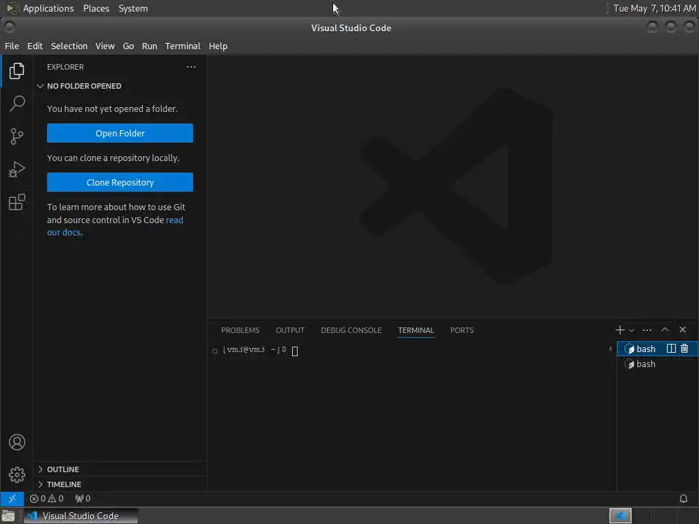Click Visual Studio Code taskbar button
The image size is (699, 524).
(81, 516)
